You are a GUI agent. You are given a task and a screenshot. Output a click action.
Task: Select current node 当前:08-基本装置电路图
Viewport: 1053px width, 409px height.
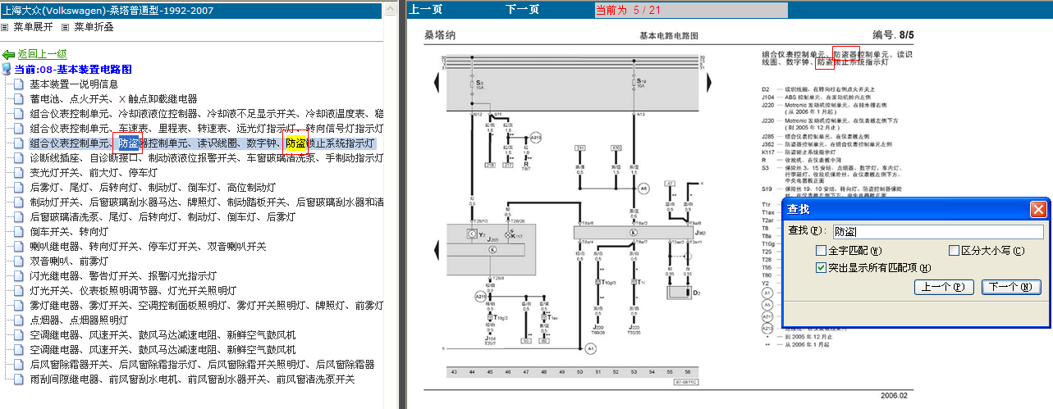(x=73, y=69)
